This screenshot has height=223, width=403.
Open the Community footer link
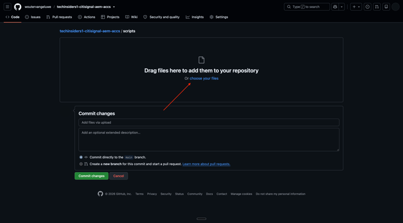(x=195, y=194)
